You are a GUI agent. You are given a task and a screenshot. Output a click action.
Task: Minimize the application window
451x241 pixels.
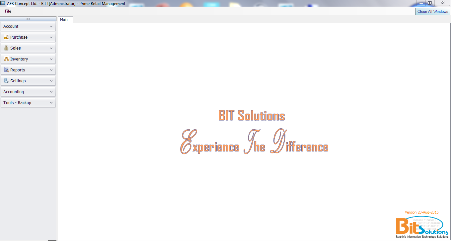421,3
